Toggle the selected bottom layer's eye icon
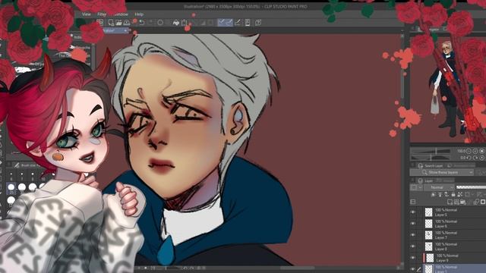This screenshot has width=486, height=273. [413, 268]
